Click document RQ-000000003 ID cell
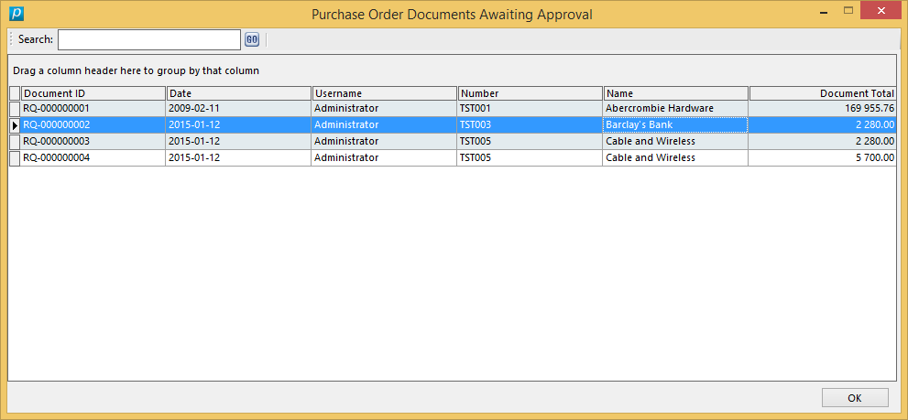908x420 pixels. (93, 141)
